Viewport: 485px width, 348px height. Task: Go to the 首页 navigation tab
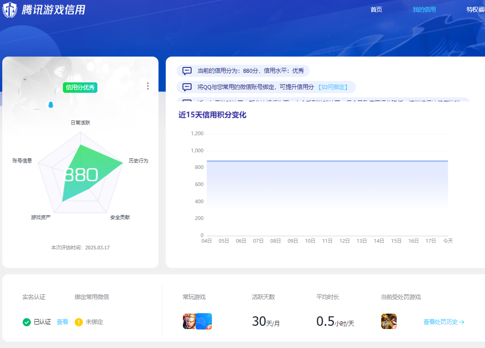pos(376,10)
